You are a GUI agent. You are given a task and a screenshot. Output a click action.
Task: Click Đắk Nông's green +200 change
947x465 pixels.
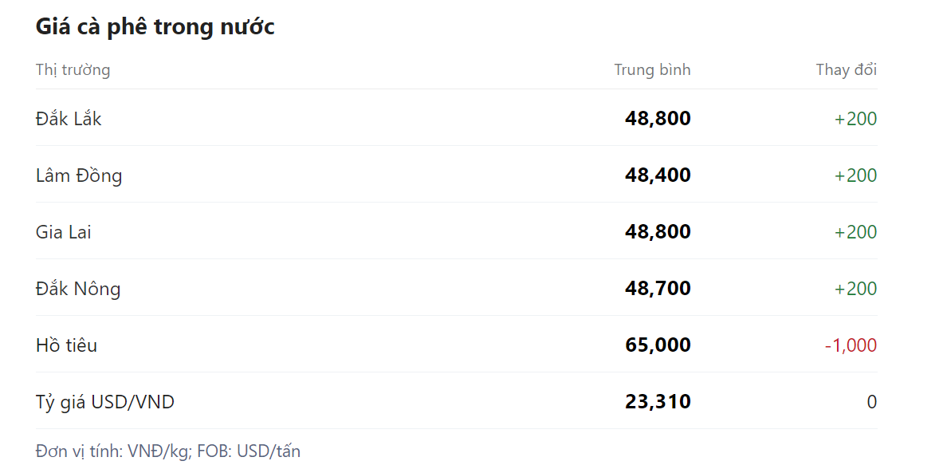click(855, 289)
